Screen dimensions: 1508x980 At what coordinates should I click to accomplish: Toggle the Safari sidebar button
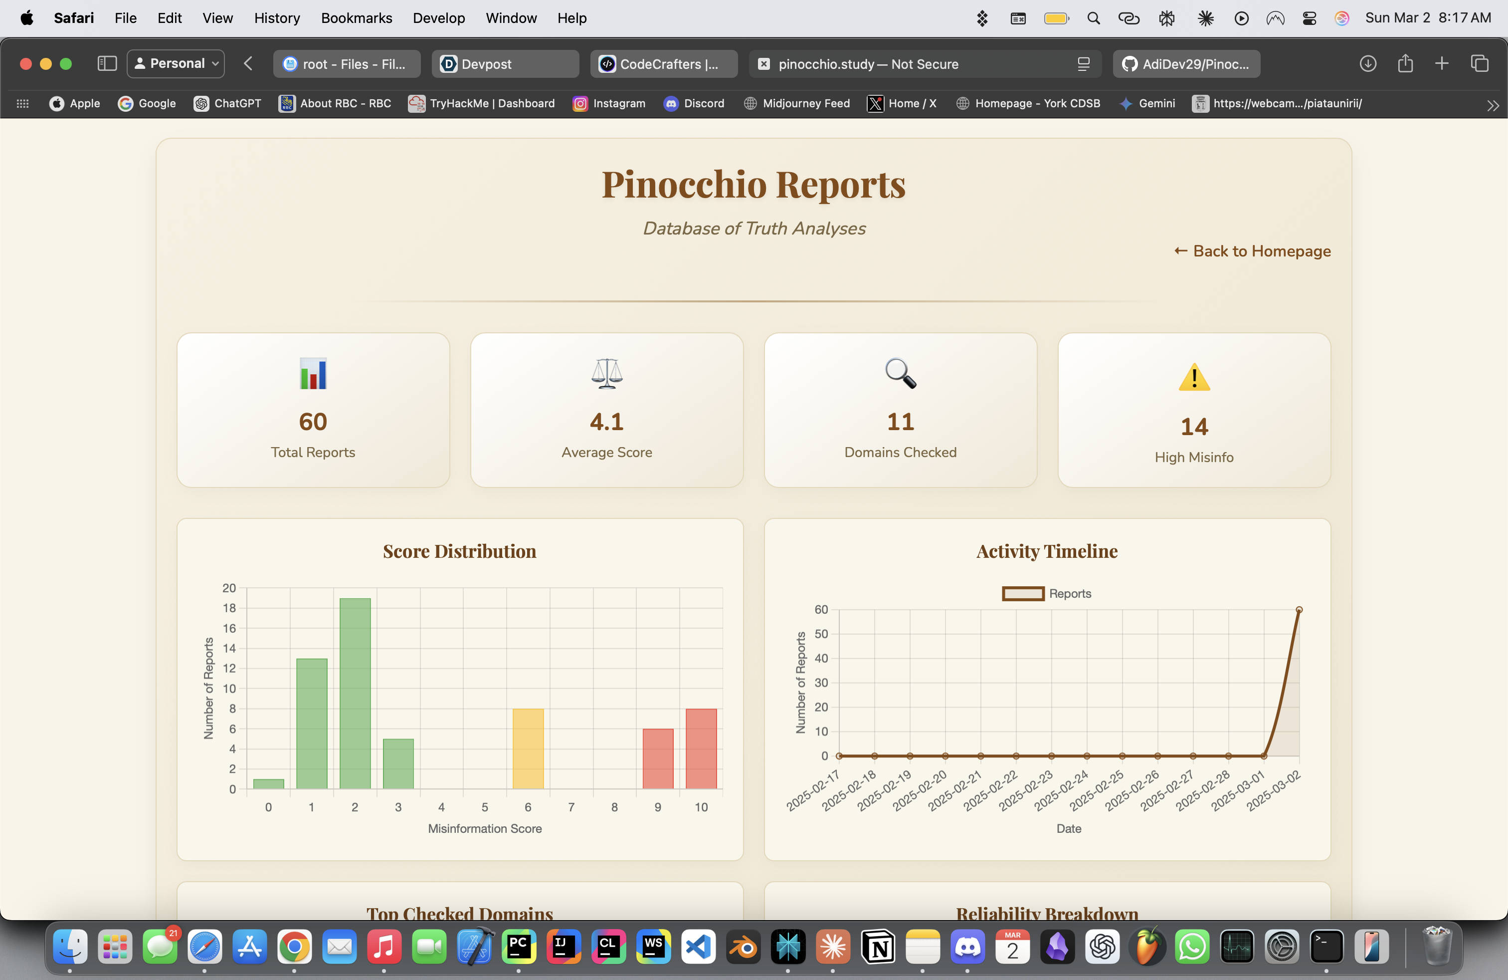106,63
